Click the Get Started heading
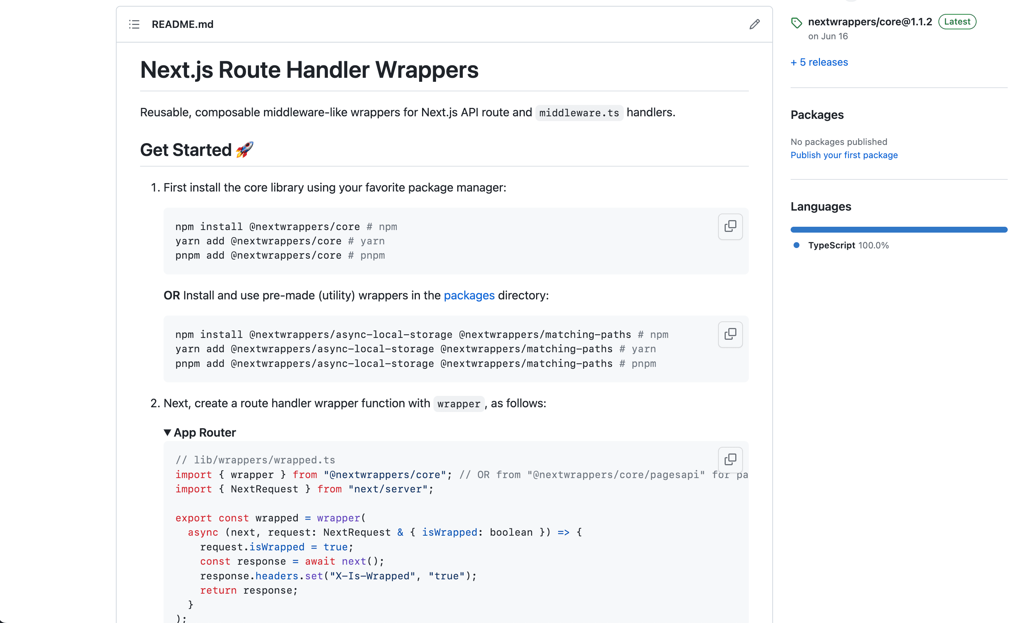The height and width of the screenshot is (623, 1018). [197, 150]
